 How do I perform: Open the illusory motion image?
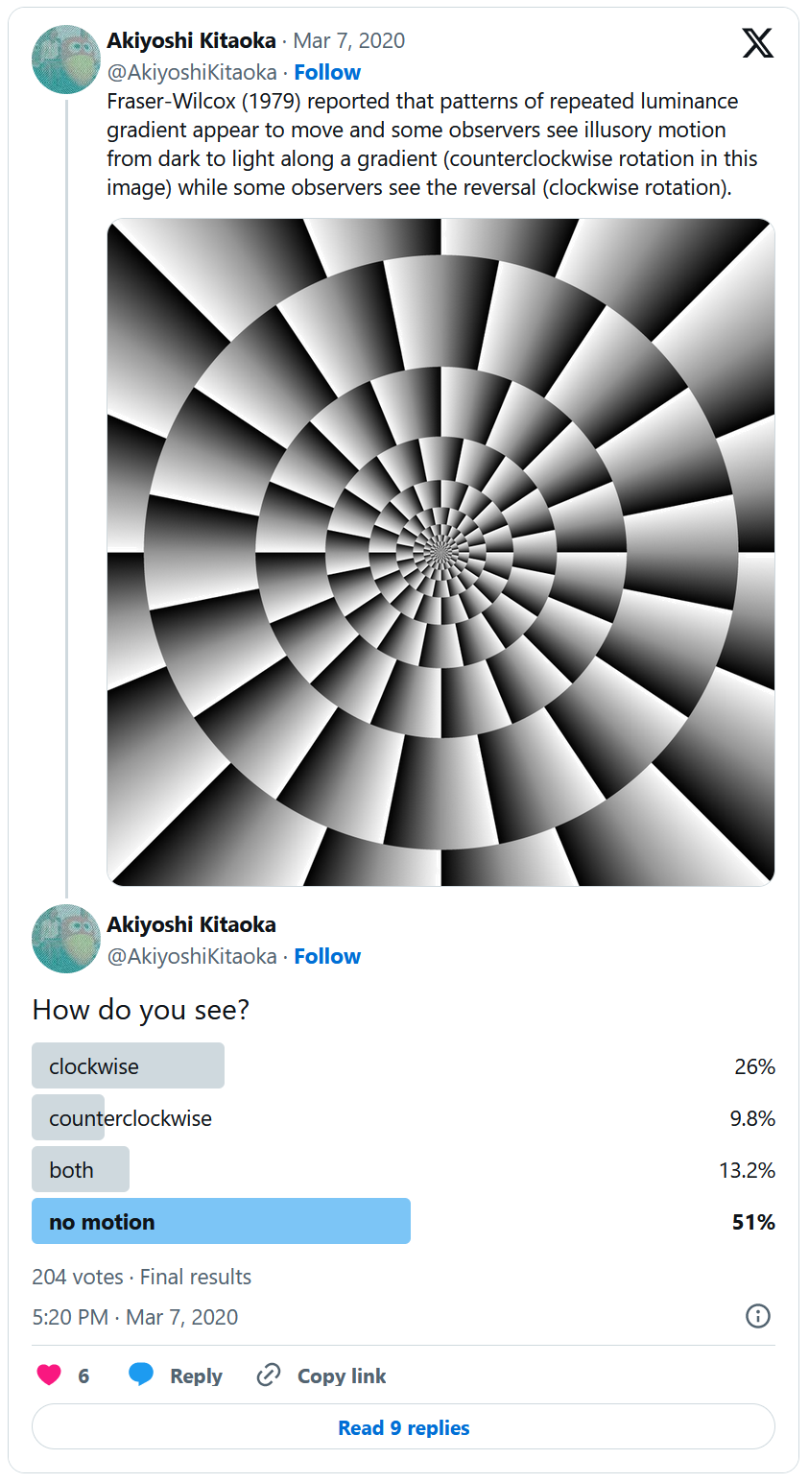point(440,552)
